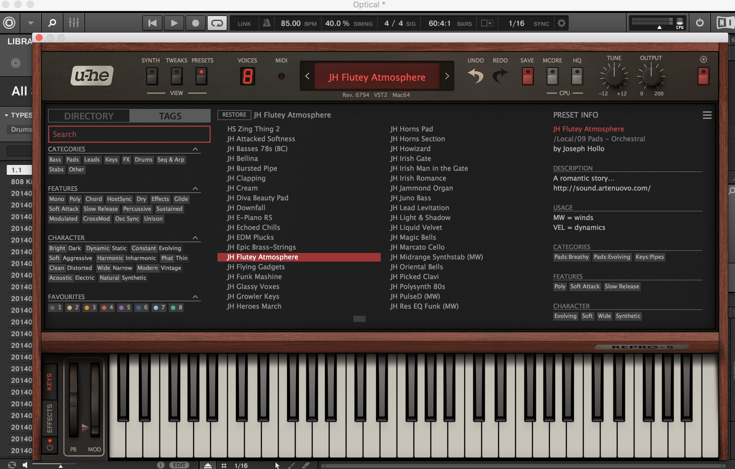Open the Preset Info hamburger menu

[707, 115]
